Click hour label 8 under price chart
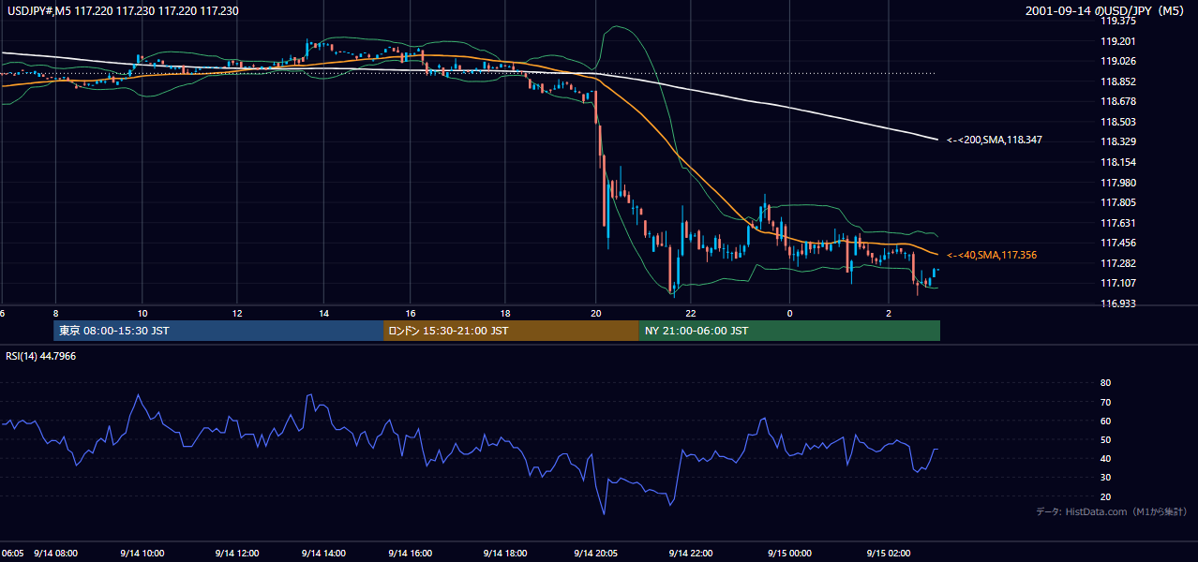Screen dimensions: 1198x562 [x=55, y=314]
